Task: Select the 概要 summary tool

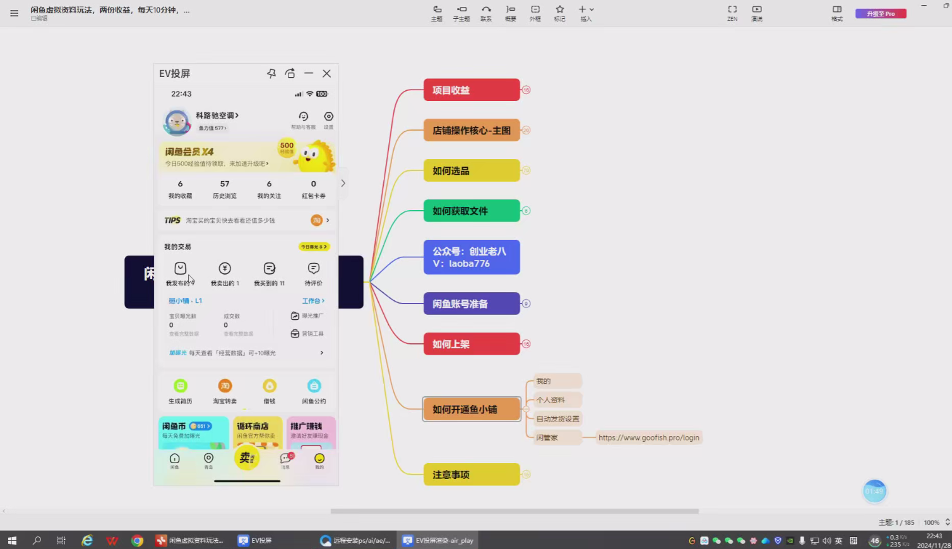Action: [x=511, y=13]
